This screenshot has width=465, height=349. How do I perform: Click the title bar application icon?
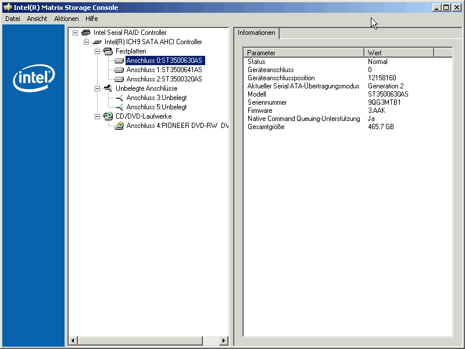tap(8, 8)
